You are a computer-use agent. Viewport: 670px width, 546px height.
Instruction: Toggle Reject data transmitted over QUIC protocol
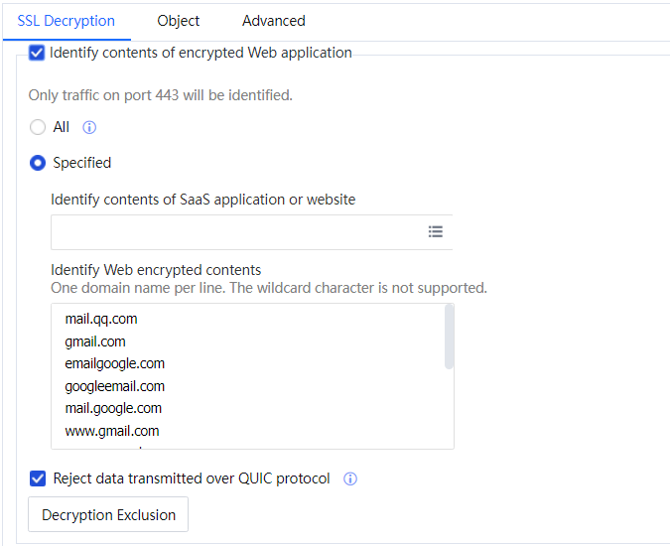coord(38,478)
